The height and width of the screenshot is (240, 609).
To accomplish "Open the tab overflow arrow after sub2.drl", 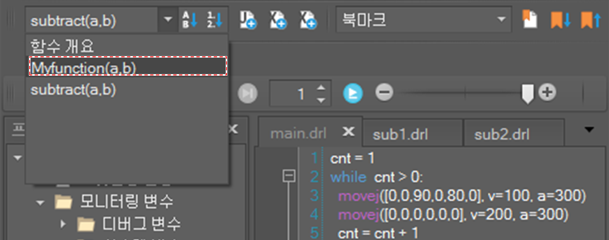I will click(589, 130).
